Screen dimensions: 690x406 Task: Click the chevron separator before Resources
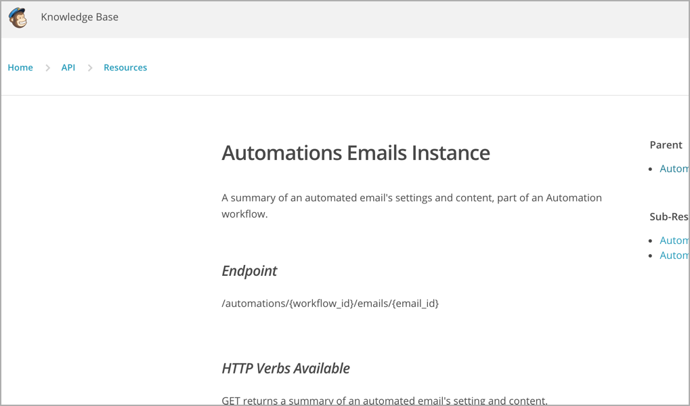90,68
